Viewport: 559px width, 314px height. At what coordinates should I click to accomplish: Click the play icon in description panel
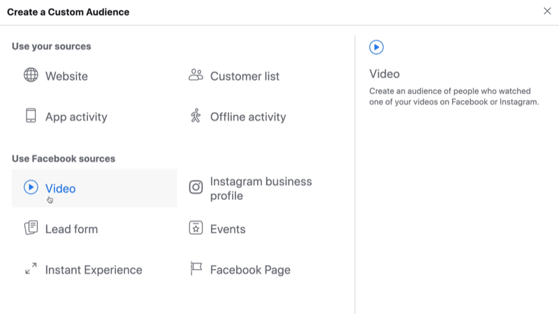click(x=377, y=47)
